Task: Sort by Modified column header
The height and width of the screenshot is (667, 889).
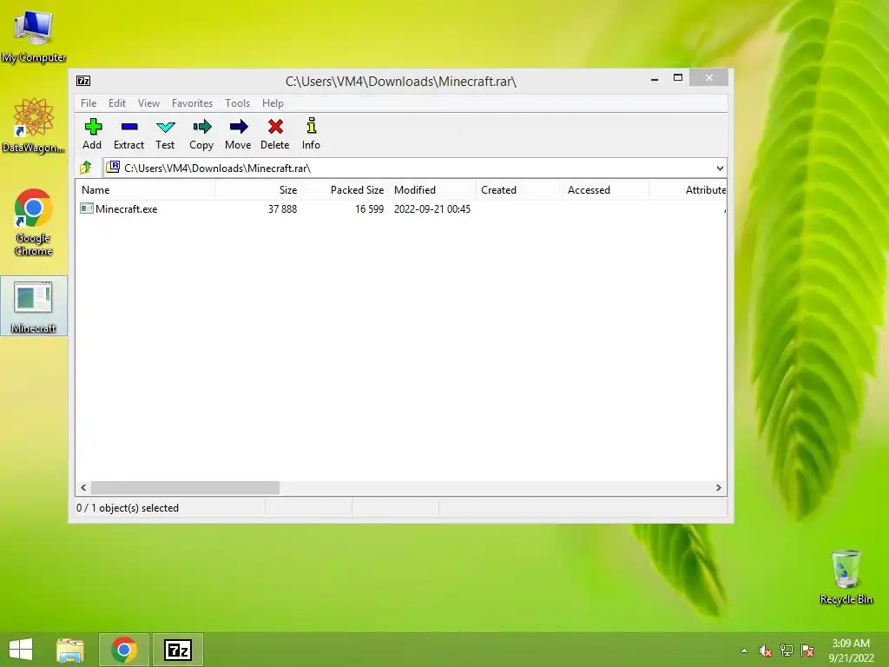Action: click(x=432, y=190)
